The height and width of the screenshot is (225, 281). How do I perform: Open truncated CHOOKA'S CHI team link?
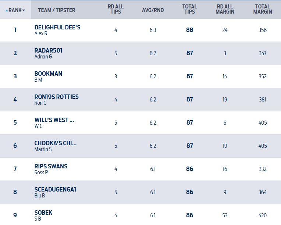(x=55, y=143)
